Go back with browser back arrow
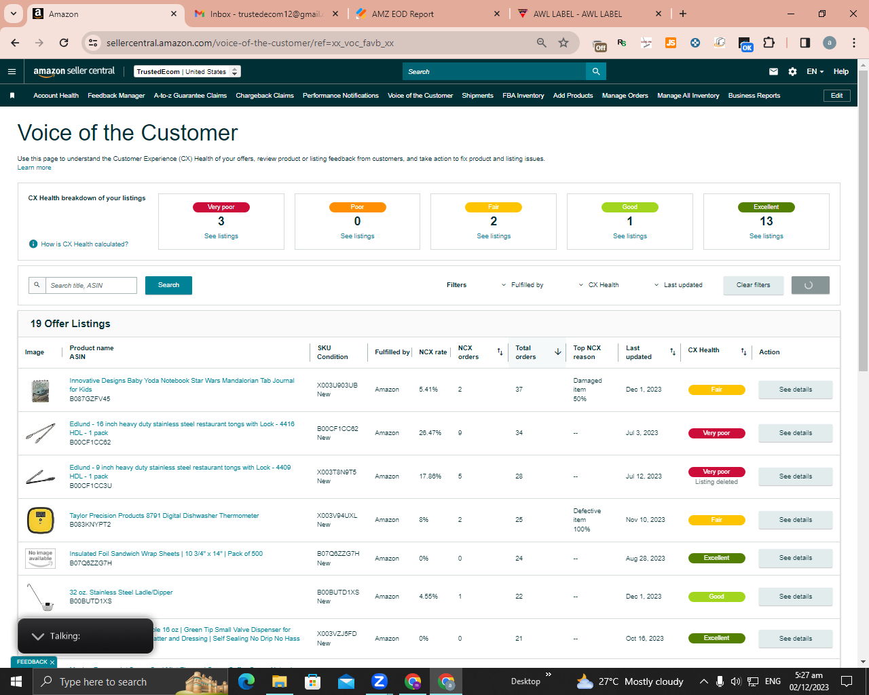Viewport: 869px width, 695px height. (15, 43)
